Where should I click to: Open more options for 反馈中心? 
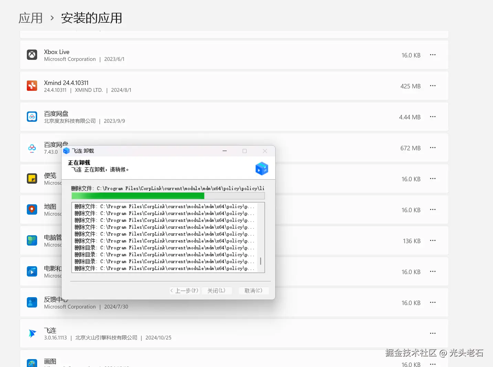pos(433,302)
